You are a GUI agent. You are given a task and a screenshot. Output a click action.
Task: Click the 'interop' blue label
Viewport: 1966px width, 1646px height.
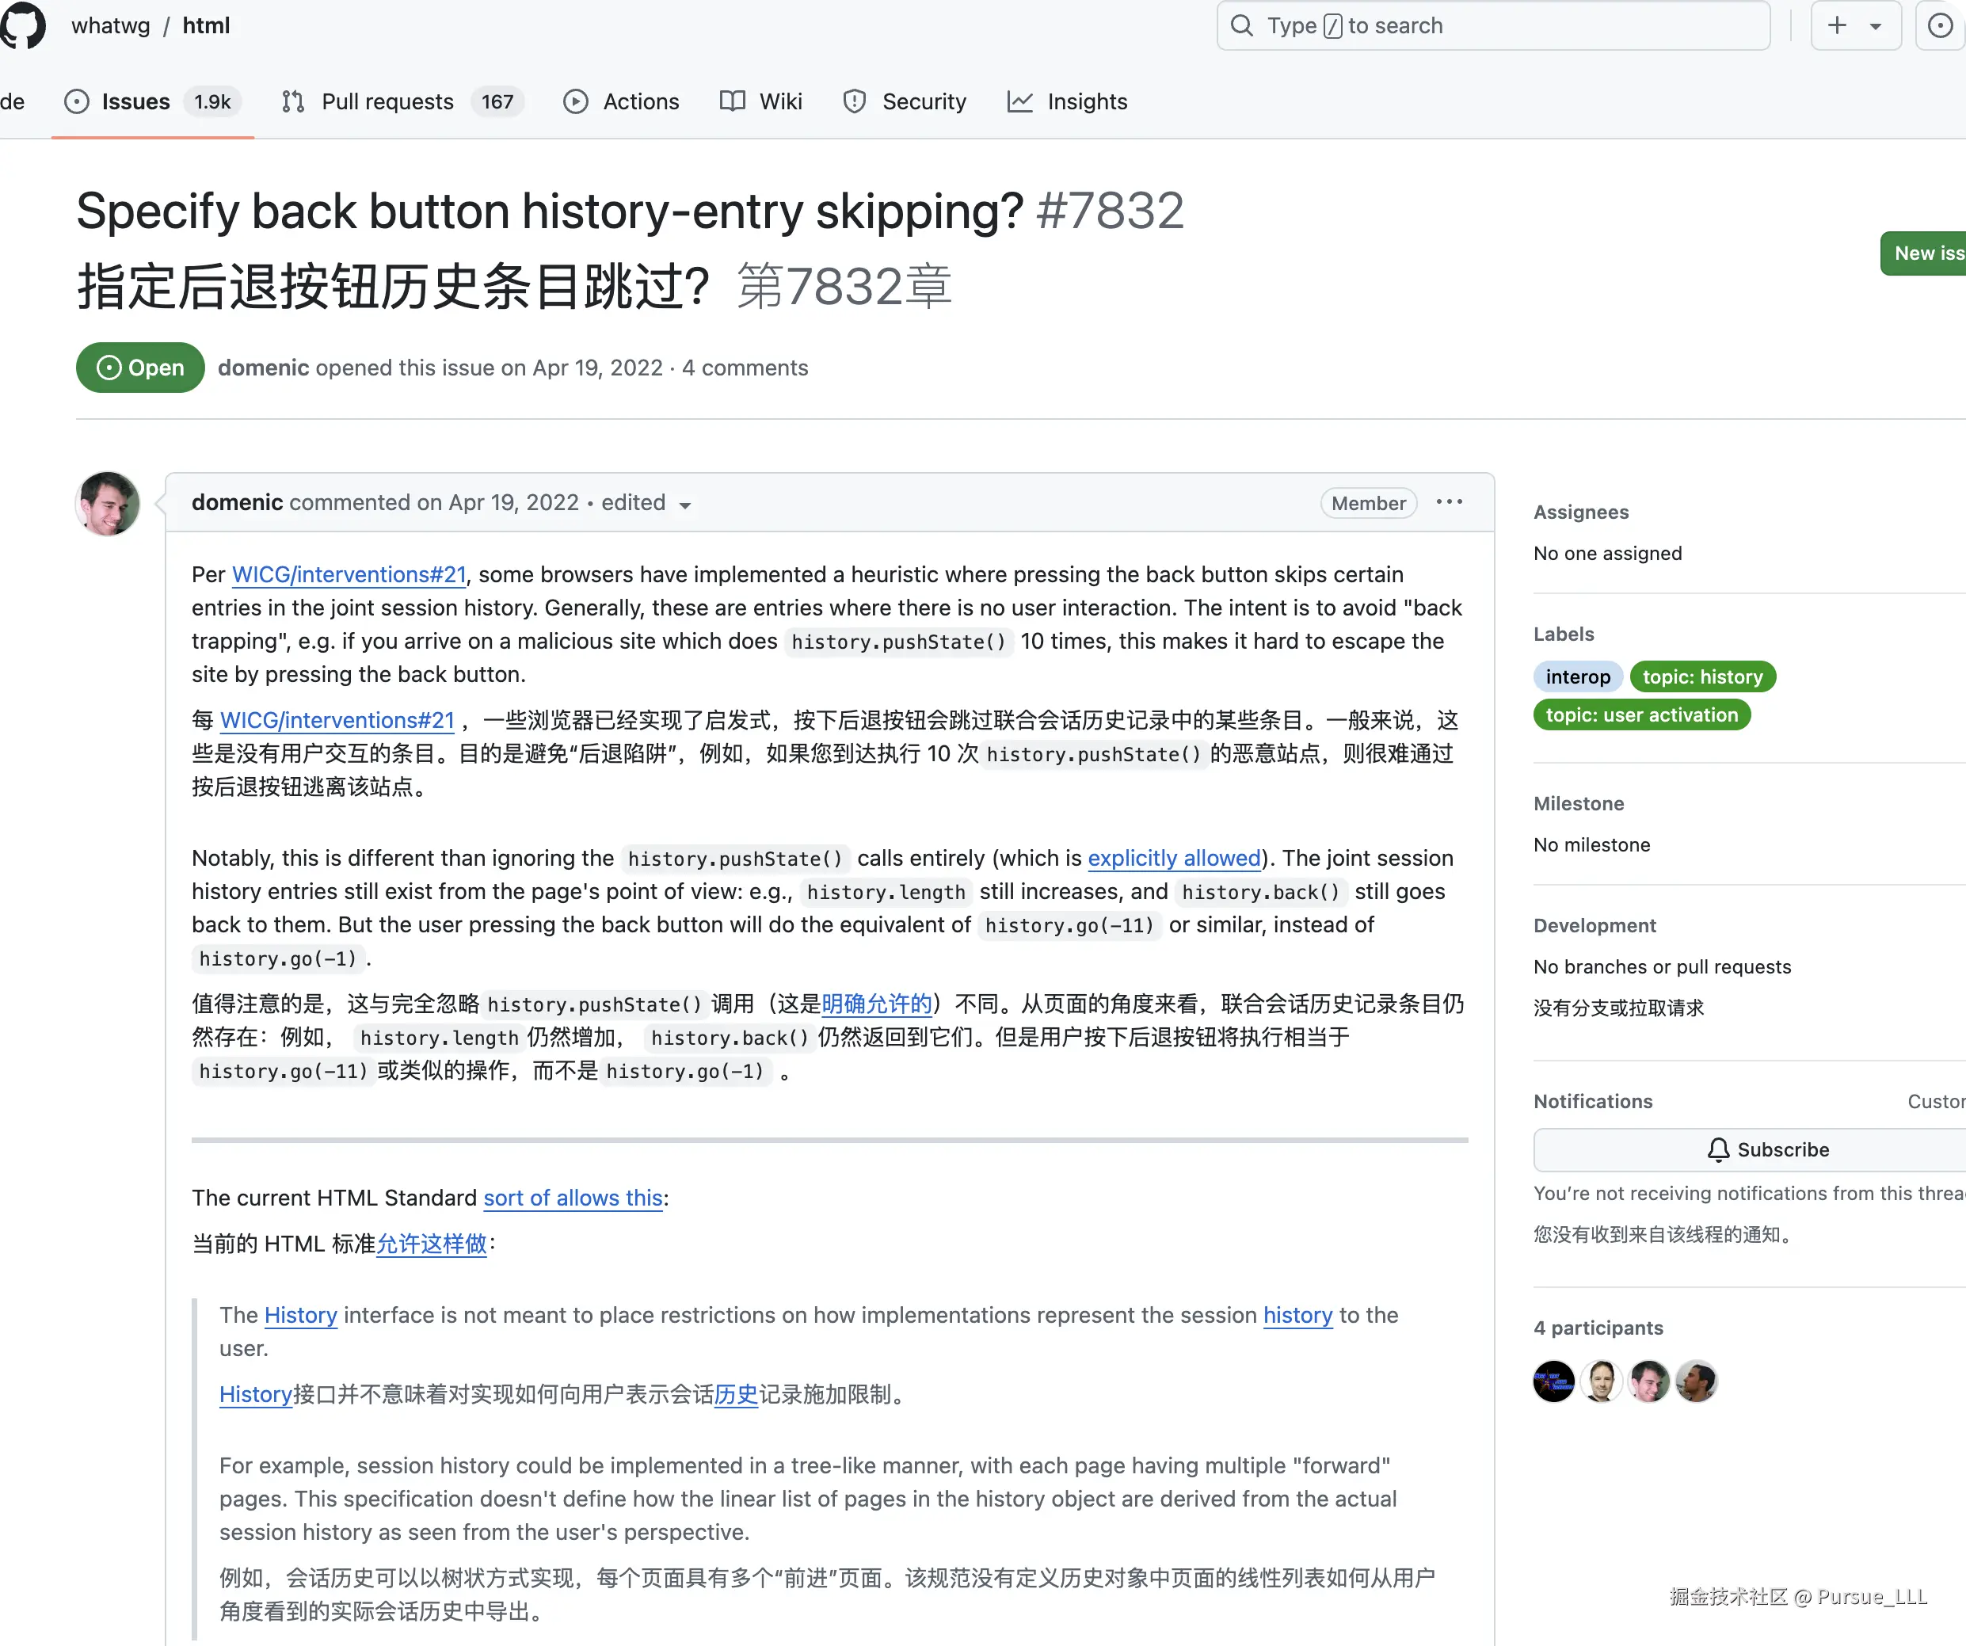click(1578, 677)
